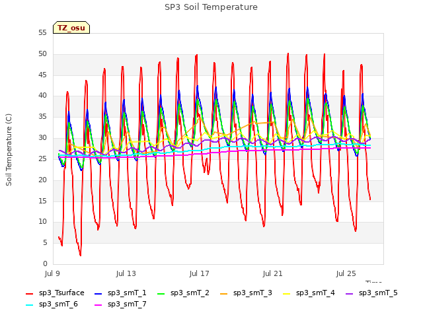Click the 0 y-axis tick label
The image size is (423, 317).
45,264
